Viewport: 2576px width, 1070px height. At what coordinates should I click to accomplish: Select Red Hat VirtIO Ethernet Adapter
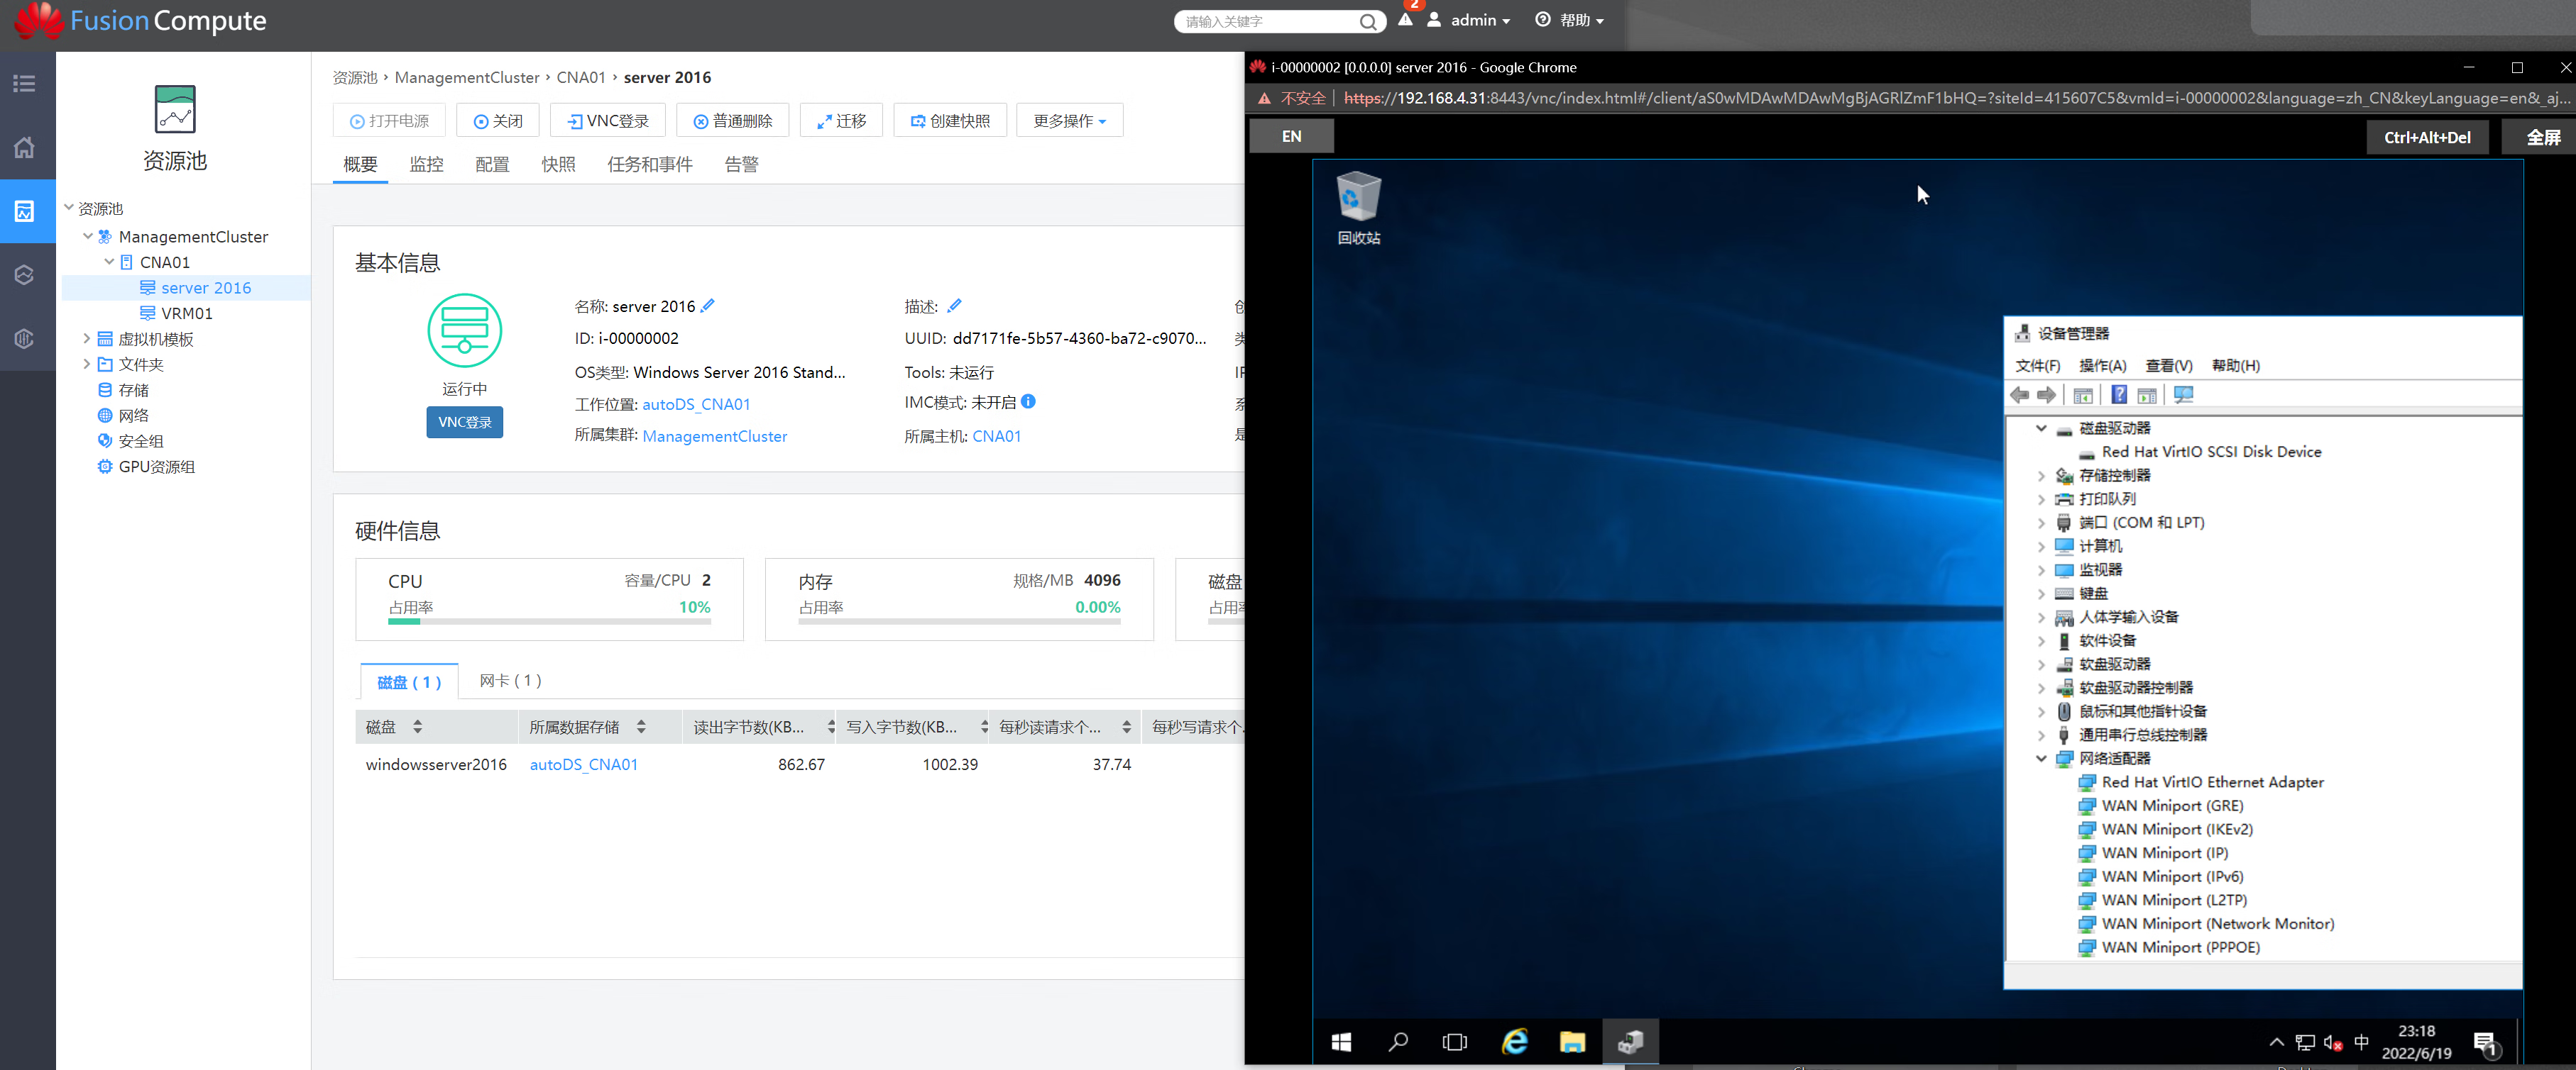click(2212, 782)
